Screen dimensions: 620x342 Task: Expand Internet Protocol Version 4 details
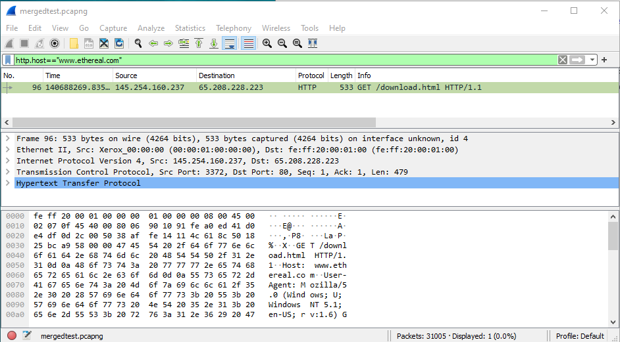coord(7,161)
